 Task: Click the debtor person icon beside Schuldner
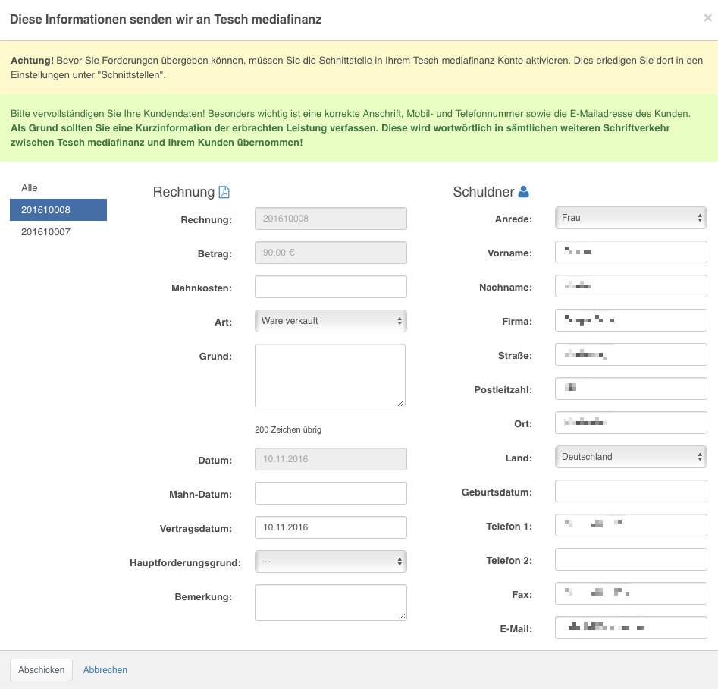click(523, 192)
